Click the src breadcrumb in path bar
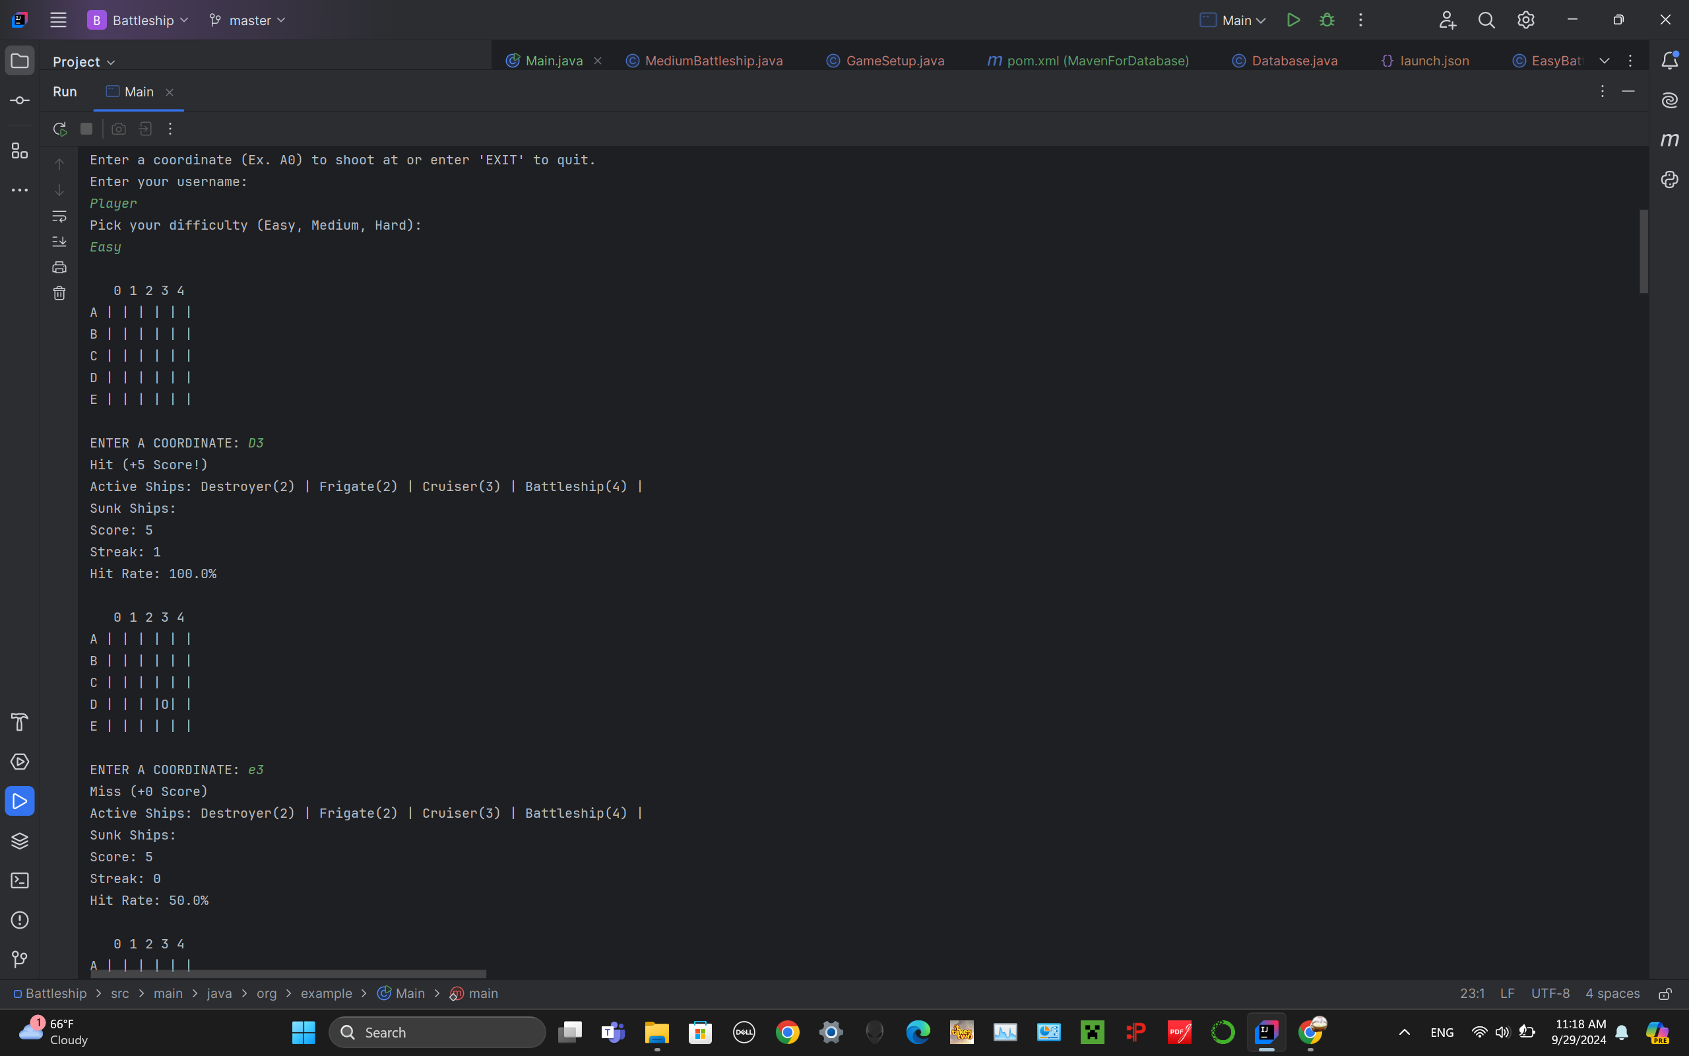The image size is (1689, 1056). [x=119, y=993]
